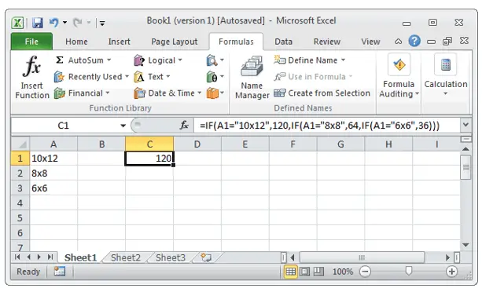482x288 pixels.
Task: Click the Insert Worksheet tab icon
Action: tap(206, 257)
